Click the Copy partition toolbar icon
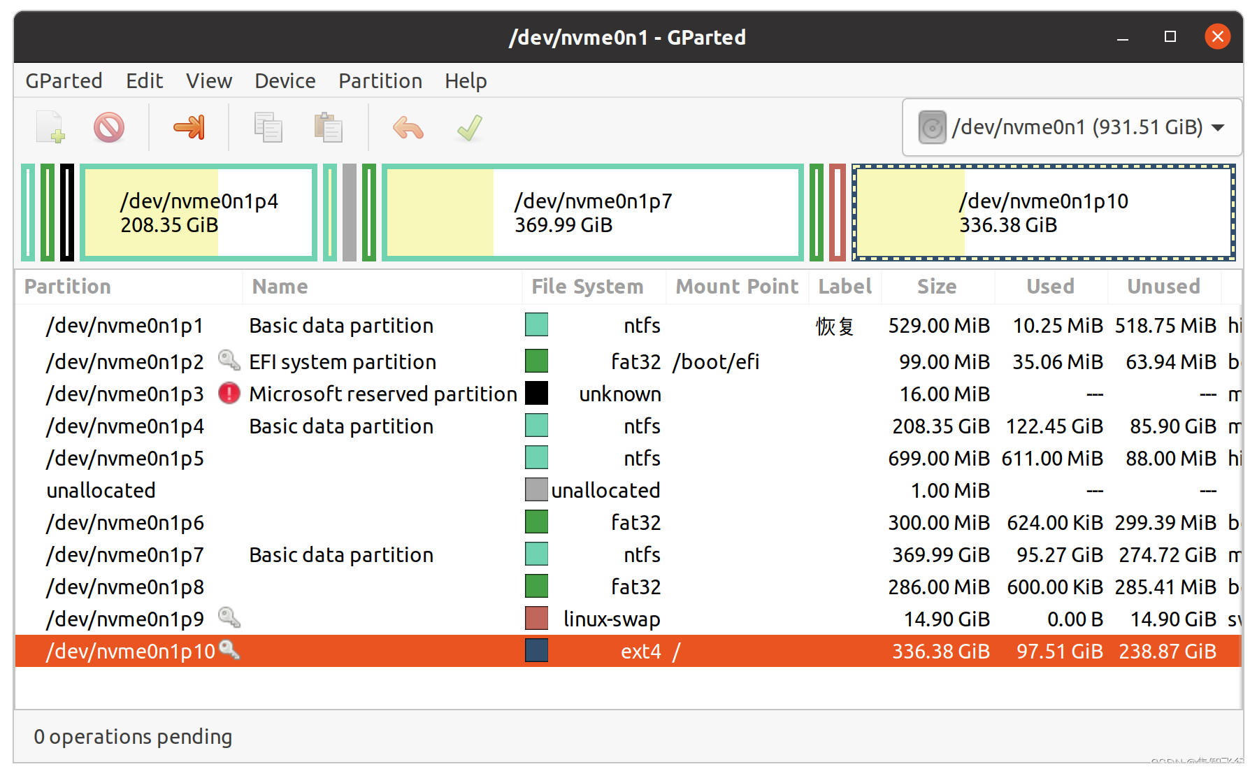This screenshot has width=1257, height=776. tap(268, 127)
